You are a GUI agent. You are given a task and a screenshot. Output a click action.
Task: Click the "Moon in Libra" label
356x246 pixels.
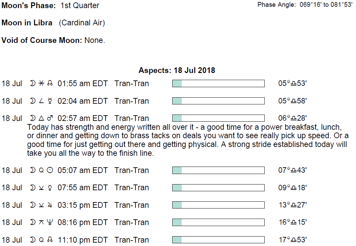pos(27,23)
